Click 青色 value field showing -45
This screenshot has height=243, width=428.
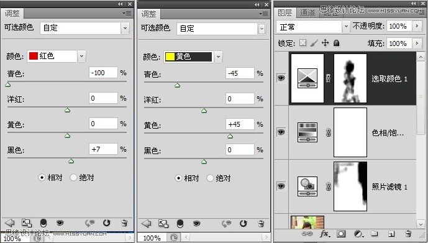click(240, 73)
